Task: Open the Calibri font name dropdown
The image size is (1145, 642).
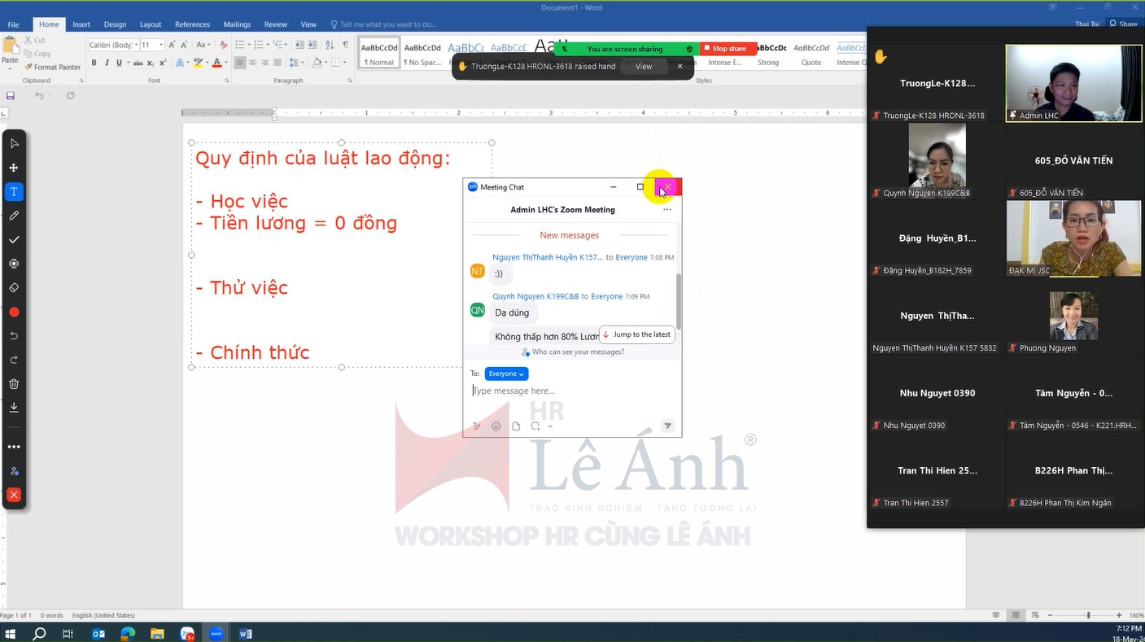Action: tap(135, 45)
